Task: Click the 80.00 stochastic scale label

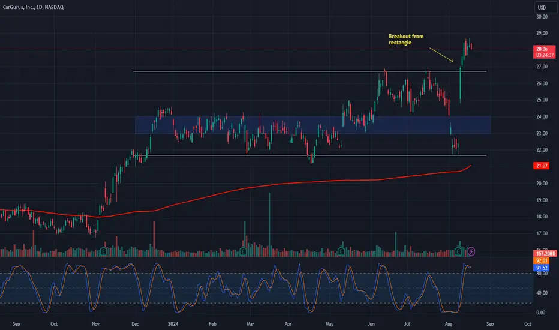Action: [x=542, y=274]
